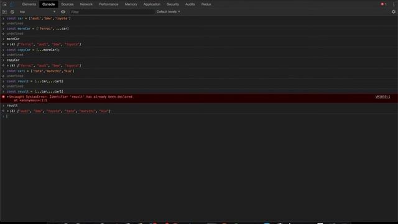
Task: Toggle the live expression eye icon
Action: pyautogui.click(x=63, y=12)
